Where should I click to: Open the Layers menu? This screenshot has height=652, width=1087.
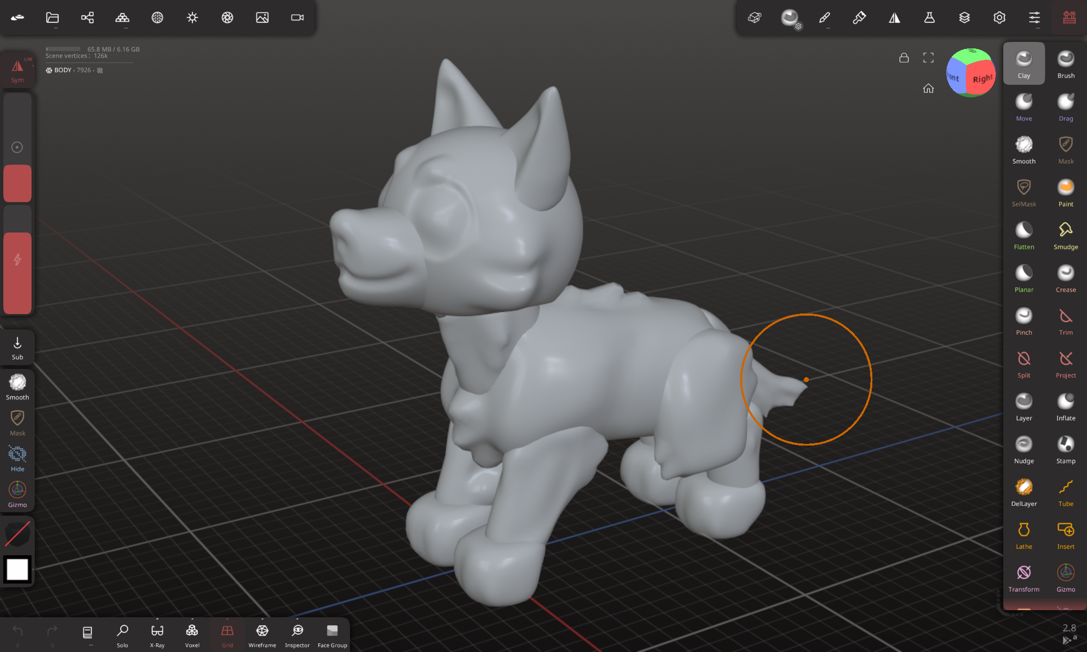(964, 17)
